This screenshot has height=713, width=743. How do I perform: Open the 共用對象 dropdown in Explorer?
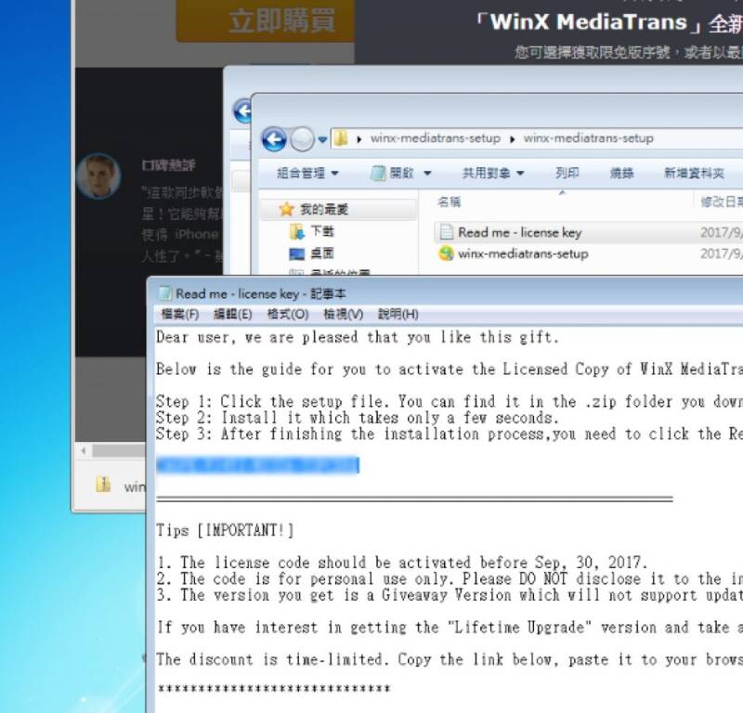[493, 174]
